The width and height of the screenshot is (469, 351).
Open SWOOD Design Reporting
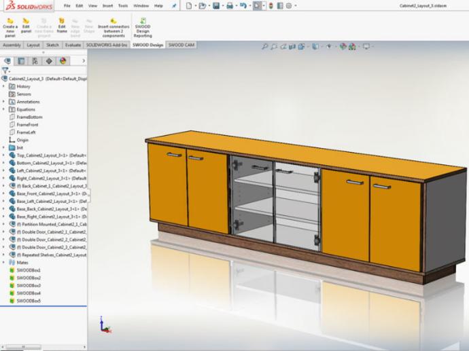143,27
